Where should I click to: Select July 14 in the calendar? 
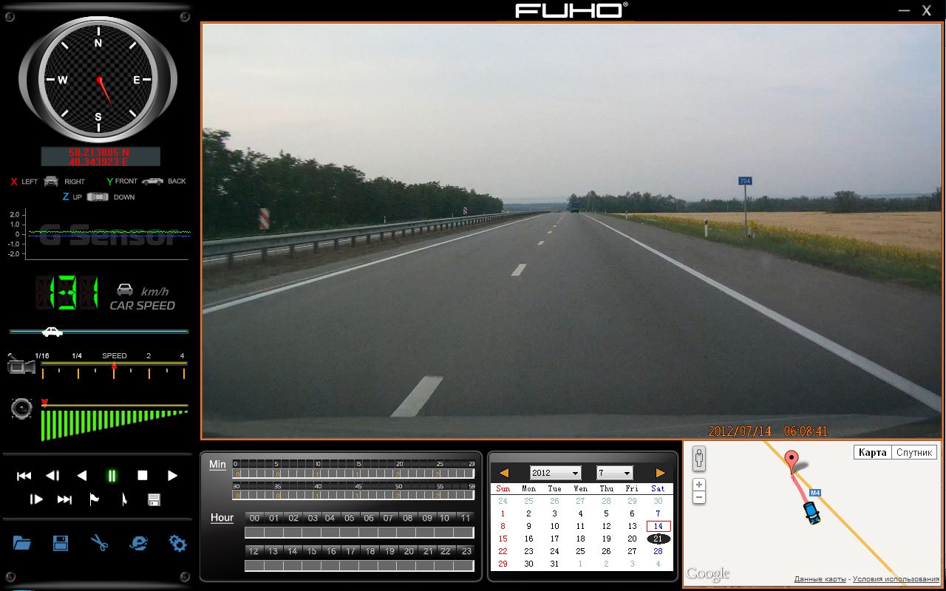tap(658, 526)
